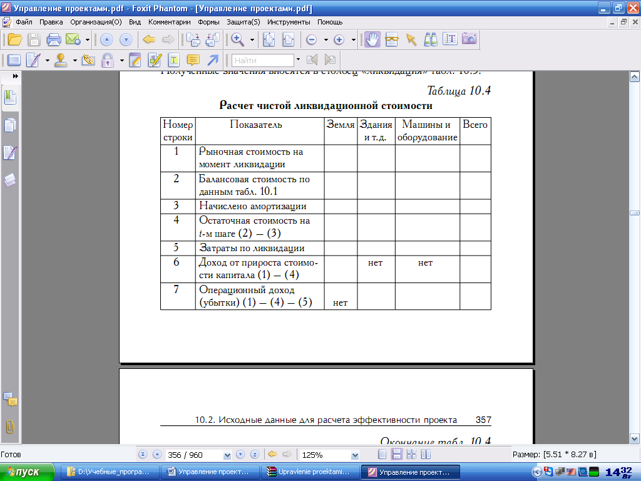Open the Организация(O) menu
The width and height of the screenshot is (641, 481).
click(96, 22)
